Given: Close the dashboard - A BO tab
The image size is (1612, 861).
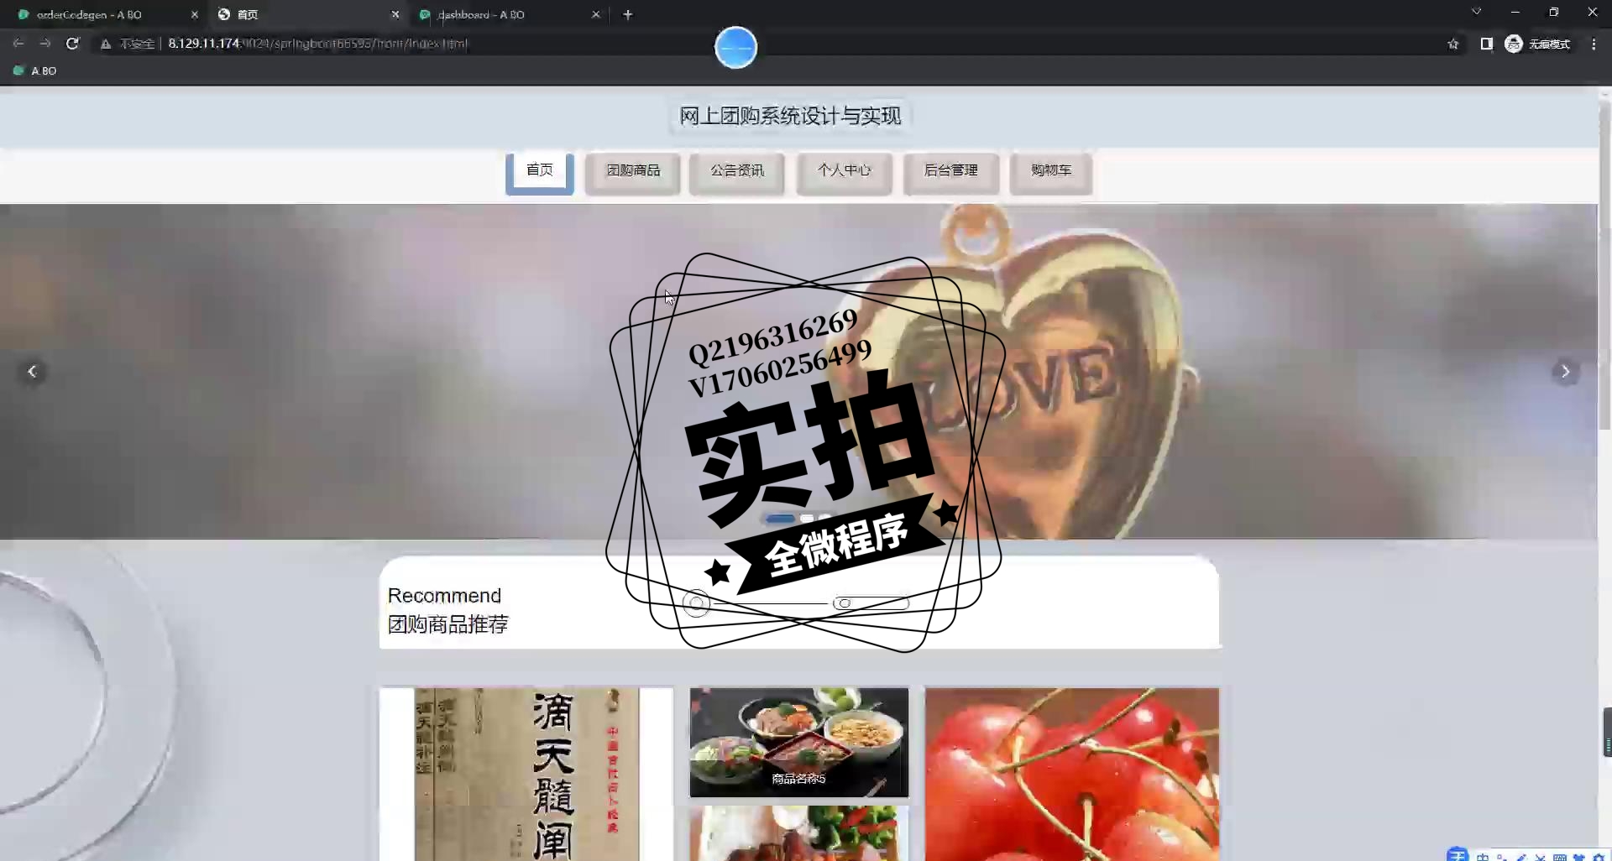Looking at the screenshot, I should coord(596,14).
